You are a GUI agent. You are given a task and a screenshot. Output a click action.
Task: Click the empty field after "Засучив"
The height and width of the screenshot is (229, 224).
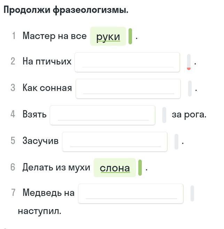pyautogui.click(x=115, y=141)
